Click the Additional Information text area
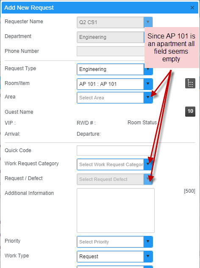Screen dimensions: 200x268 116,211
